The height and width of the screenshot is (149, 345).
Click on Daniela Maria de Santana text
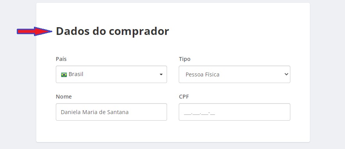pos(94,112)
